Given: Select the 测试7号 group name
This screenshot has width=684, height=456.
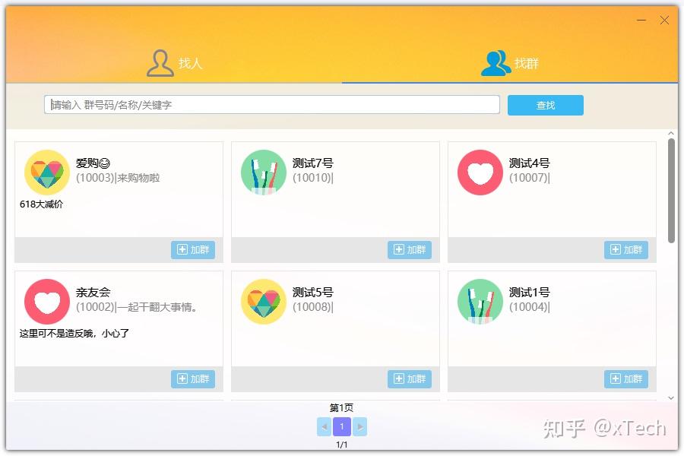Looking at the screenshot, I should [x=313, y=163].
